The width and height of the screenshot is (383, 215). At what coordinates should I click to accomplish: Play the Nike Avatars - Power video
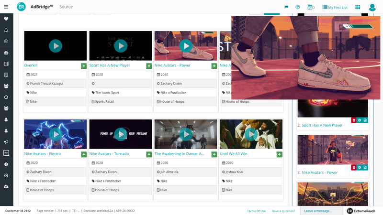(186, 46)
